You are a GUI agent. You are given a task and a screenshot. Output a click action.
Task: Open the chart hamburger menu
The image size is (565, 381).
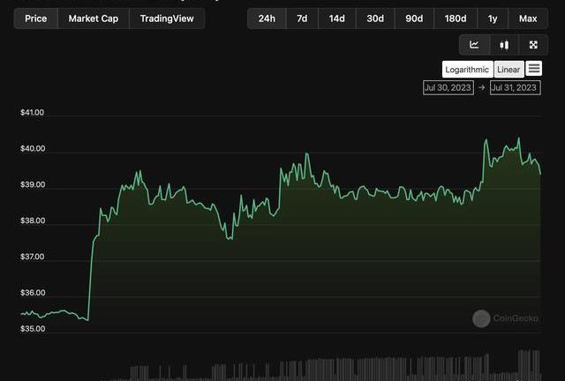coord(534,69)
